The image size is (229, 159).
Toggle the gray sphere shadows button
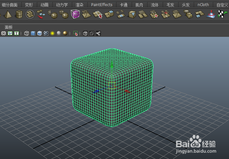pyautogui.click(x=59, y=33)
